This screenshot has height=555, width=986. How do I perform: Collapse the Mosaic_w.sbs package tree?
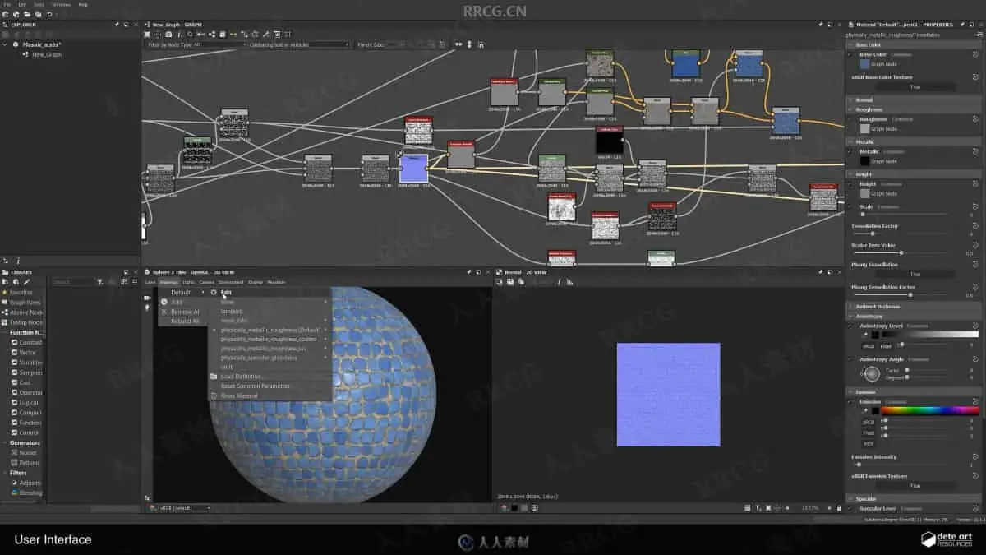[x=6, y=44]
